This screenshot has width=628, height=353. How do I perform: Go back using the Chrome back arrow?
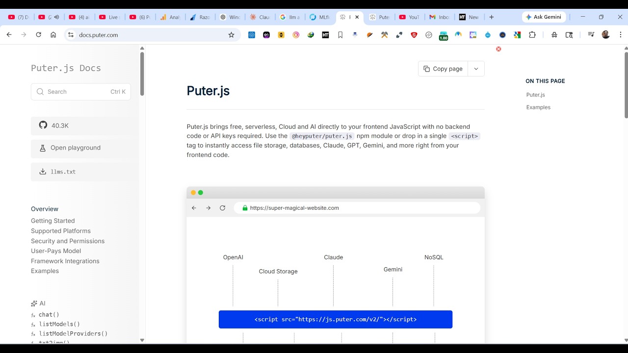(9, 35)
